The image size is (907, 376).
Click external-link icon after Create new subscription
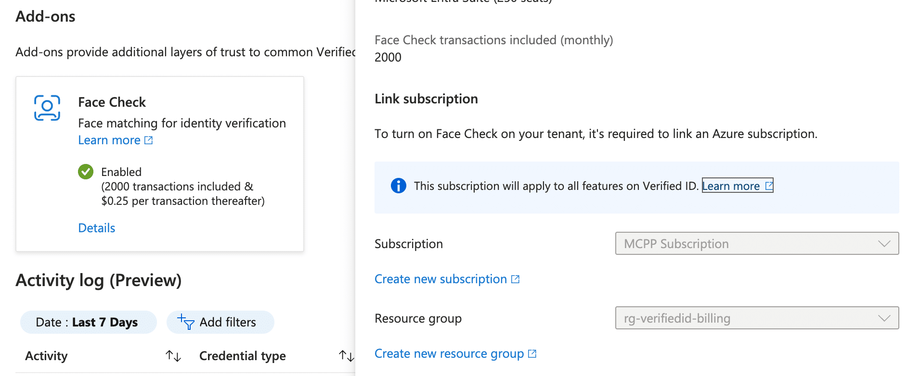516,279
